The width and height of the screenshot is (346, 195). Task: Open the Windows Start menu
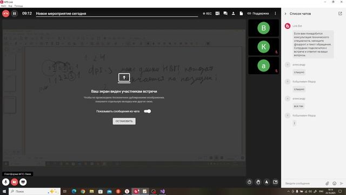pos(4,191)
